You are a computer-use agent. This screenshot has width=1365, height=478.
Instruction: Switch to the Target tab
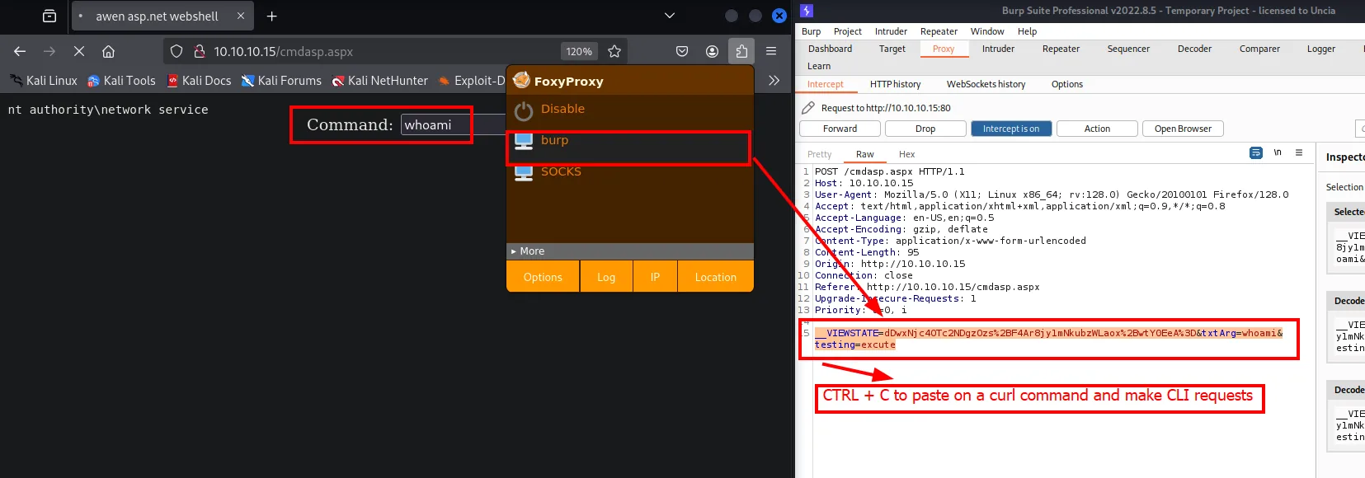[x=892, y=49]
